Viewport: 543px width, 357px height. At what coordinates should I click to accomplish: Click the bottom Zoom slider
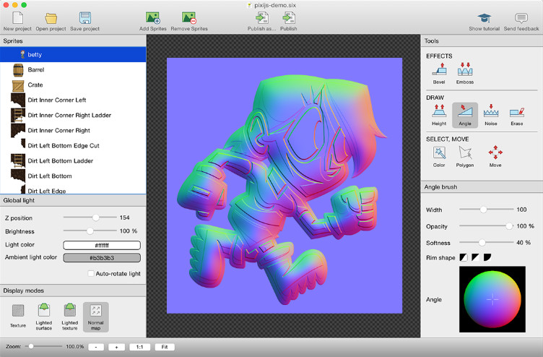pyautogui.click(x=43, y=346)
